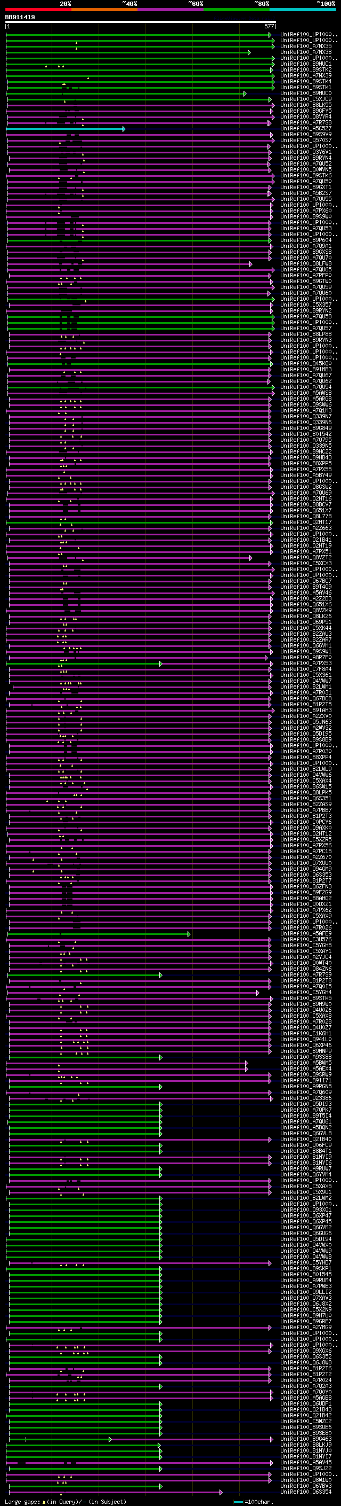
Task: Click the Large gaps legend text
Action: tap(66, 1502)
